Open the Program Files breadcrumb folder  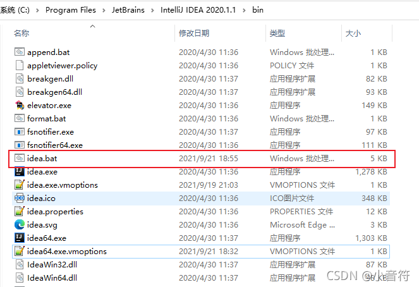pos(71,10)
